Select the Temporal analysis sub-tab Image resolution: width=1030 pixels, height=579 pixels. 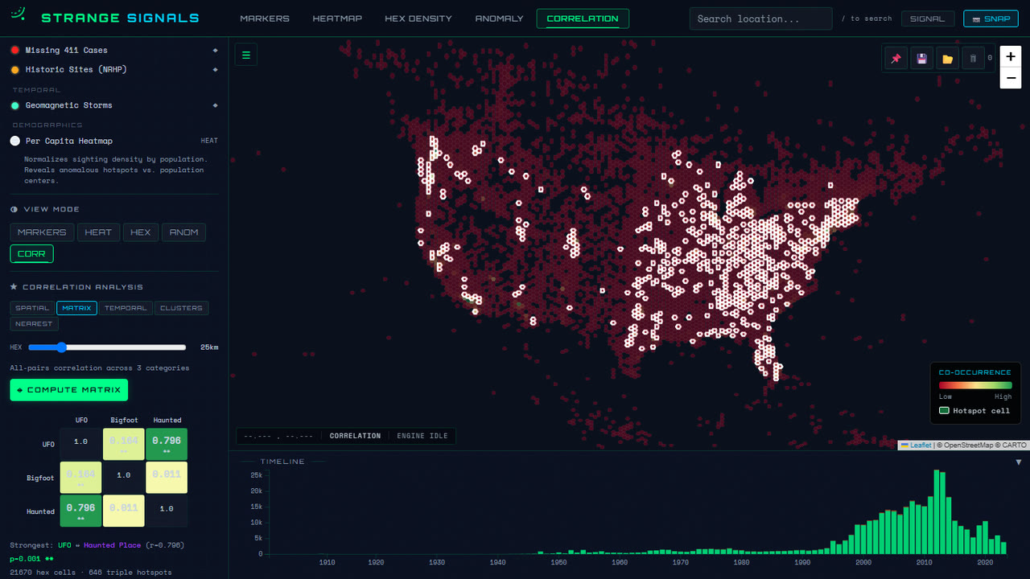tap(126, 308)
